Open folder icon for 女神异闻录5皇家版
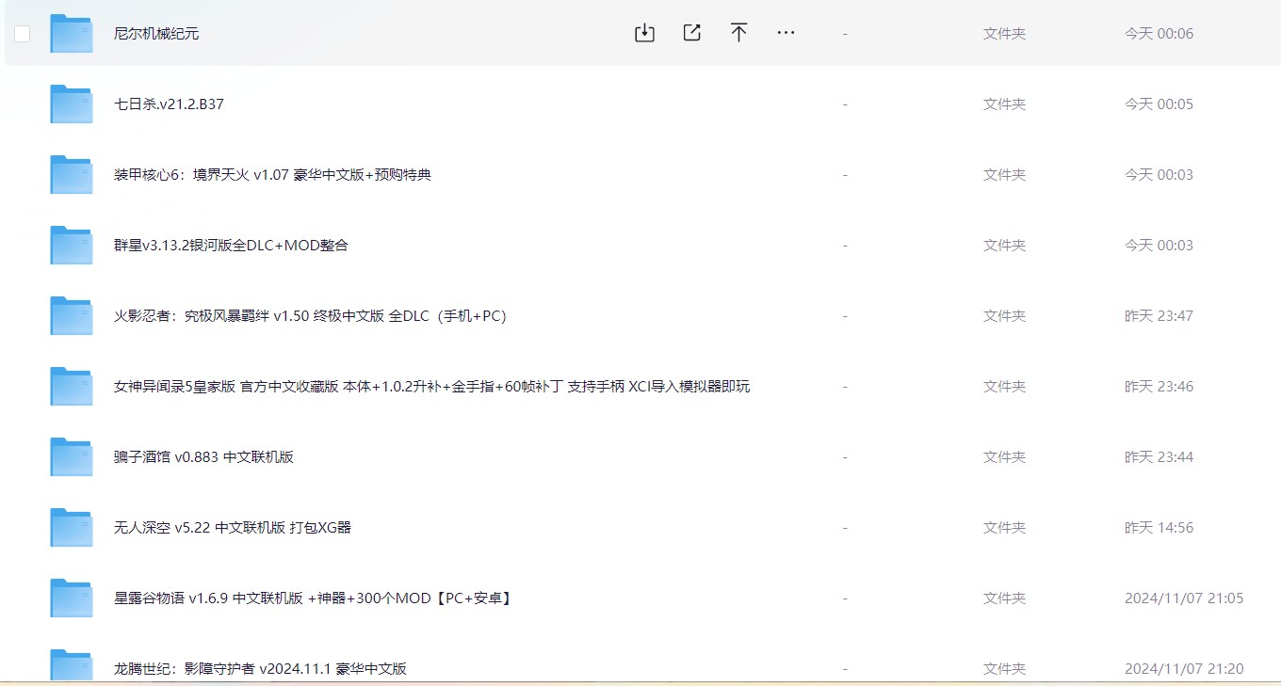 tap(72, 387)
